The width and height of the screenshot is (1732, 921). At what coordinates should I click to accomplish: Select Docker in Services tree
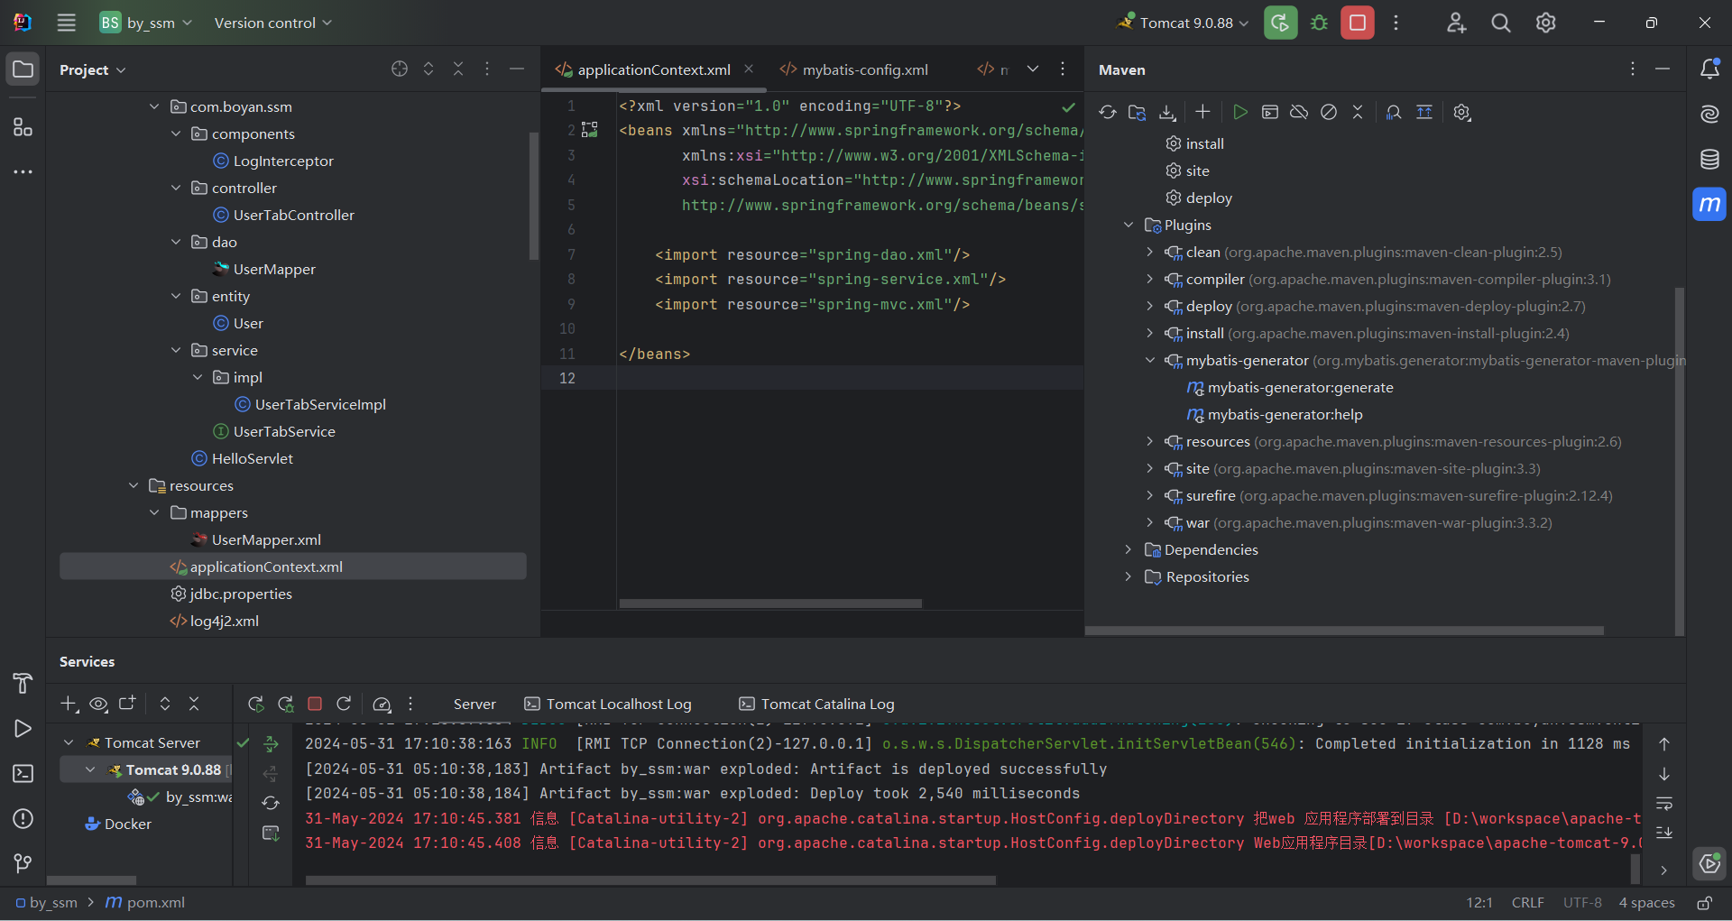click(x=118, y=824)
